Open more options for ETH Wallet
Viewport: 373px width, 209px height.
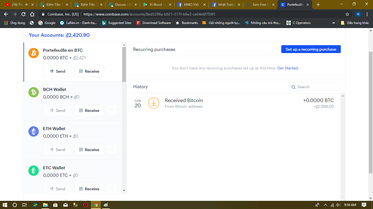(112, 149)
